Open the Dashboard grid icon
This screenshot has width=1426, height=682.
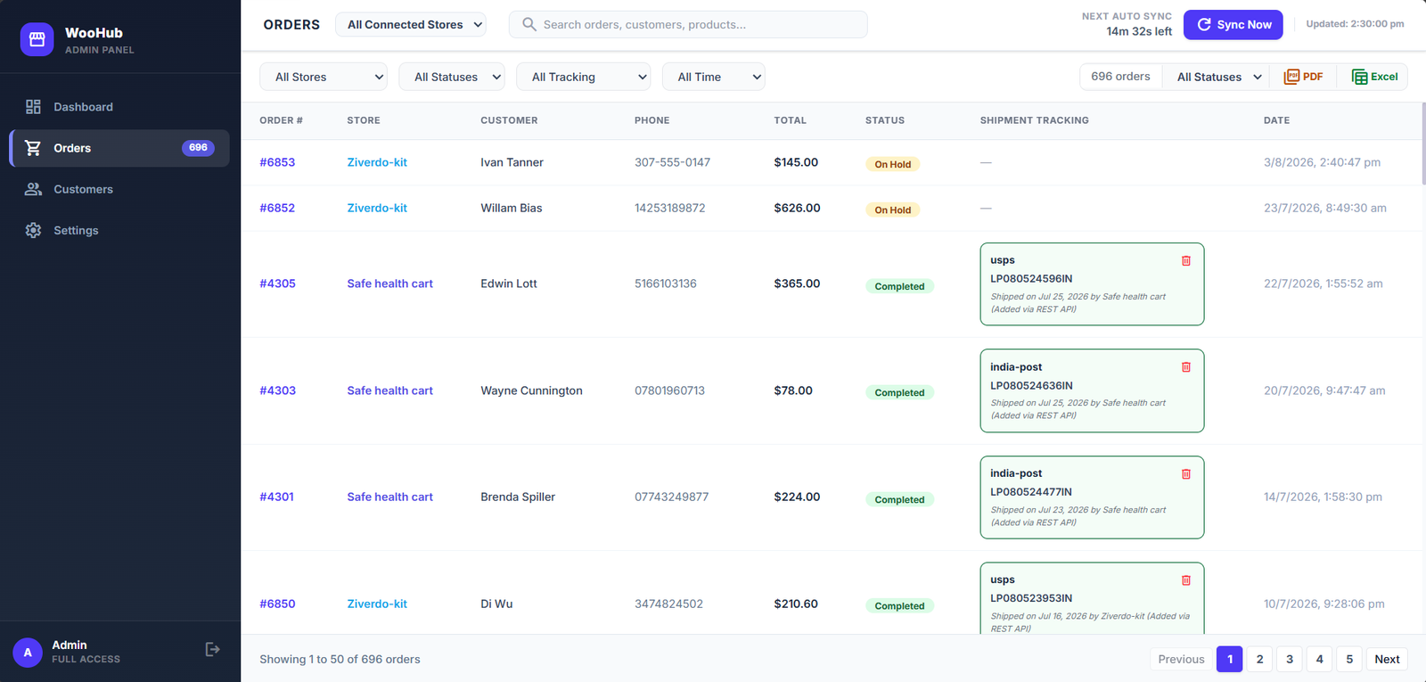(33, 107)
